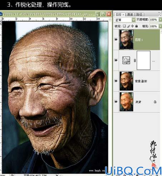The image size is (162, 176).
Task: Open the 填充 fill slider arrow
Action: click(161, 26)
